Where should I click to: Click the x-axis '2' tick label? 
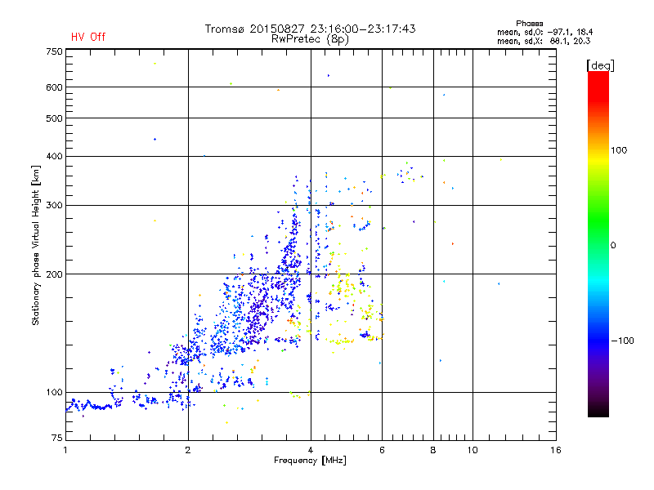(x=188, y=450)
